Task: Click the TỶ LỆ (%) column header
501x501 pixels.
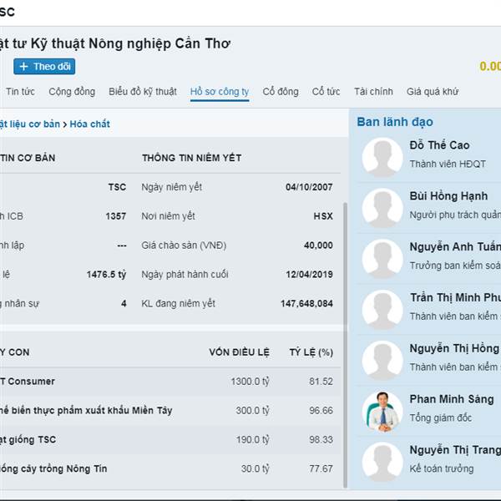Action: tap(311, 352)
